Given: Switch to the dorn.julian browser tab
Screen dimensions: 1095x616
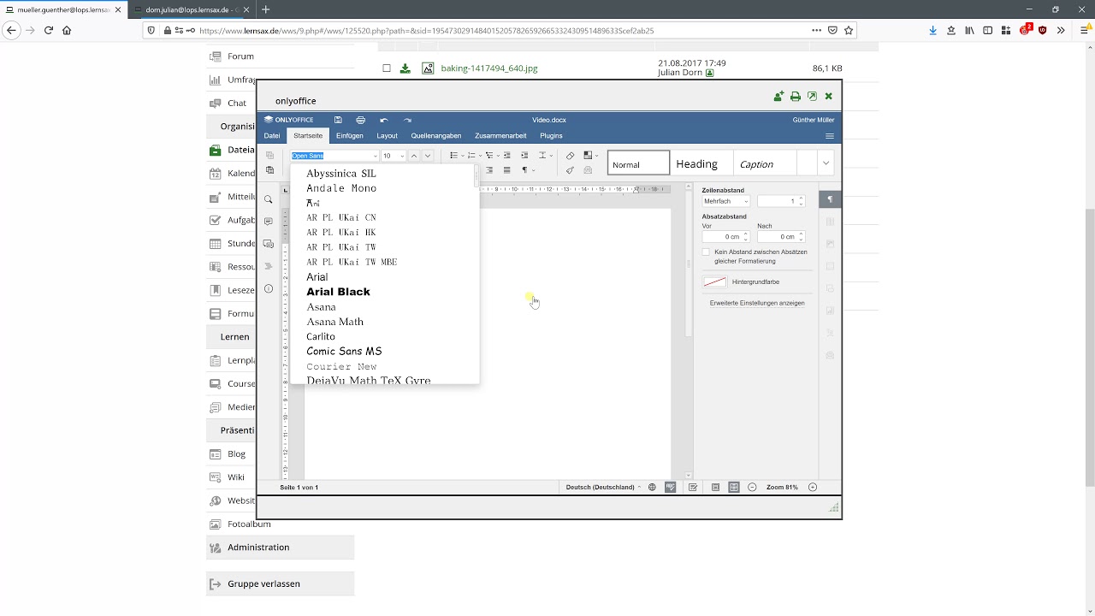Looking at the screenshot, I should (x=191, y=9).
